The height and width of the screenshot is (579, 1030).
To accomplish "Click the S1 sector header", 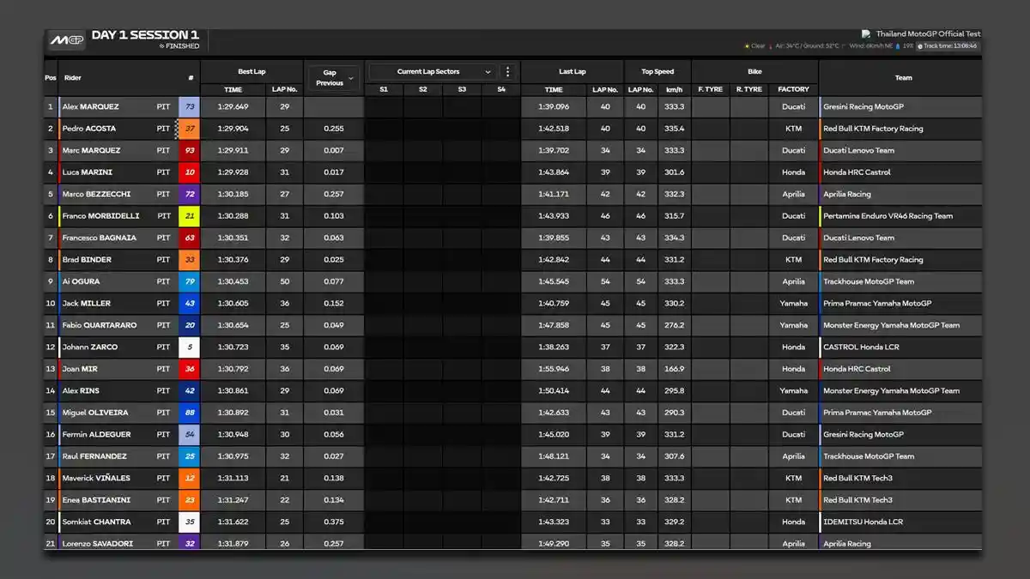I will [x=384, y=89].
